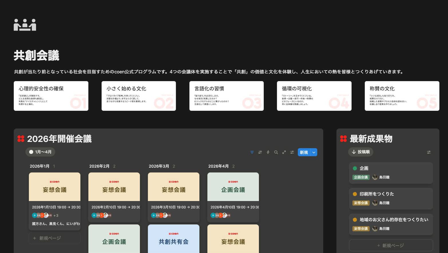448x253 pixels.
Task: Open the 共創共有会 meeting card
Action: tap(174, 239)
